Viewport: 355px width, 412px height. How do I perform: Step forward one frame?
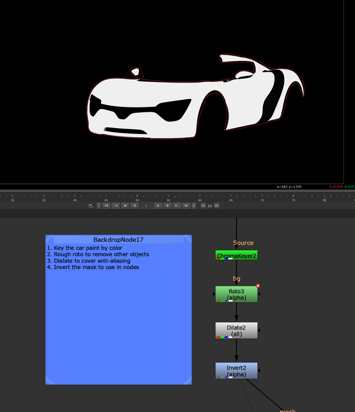click(x=168, y=206)
